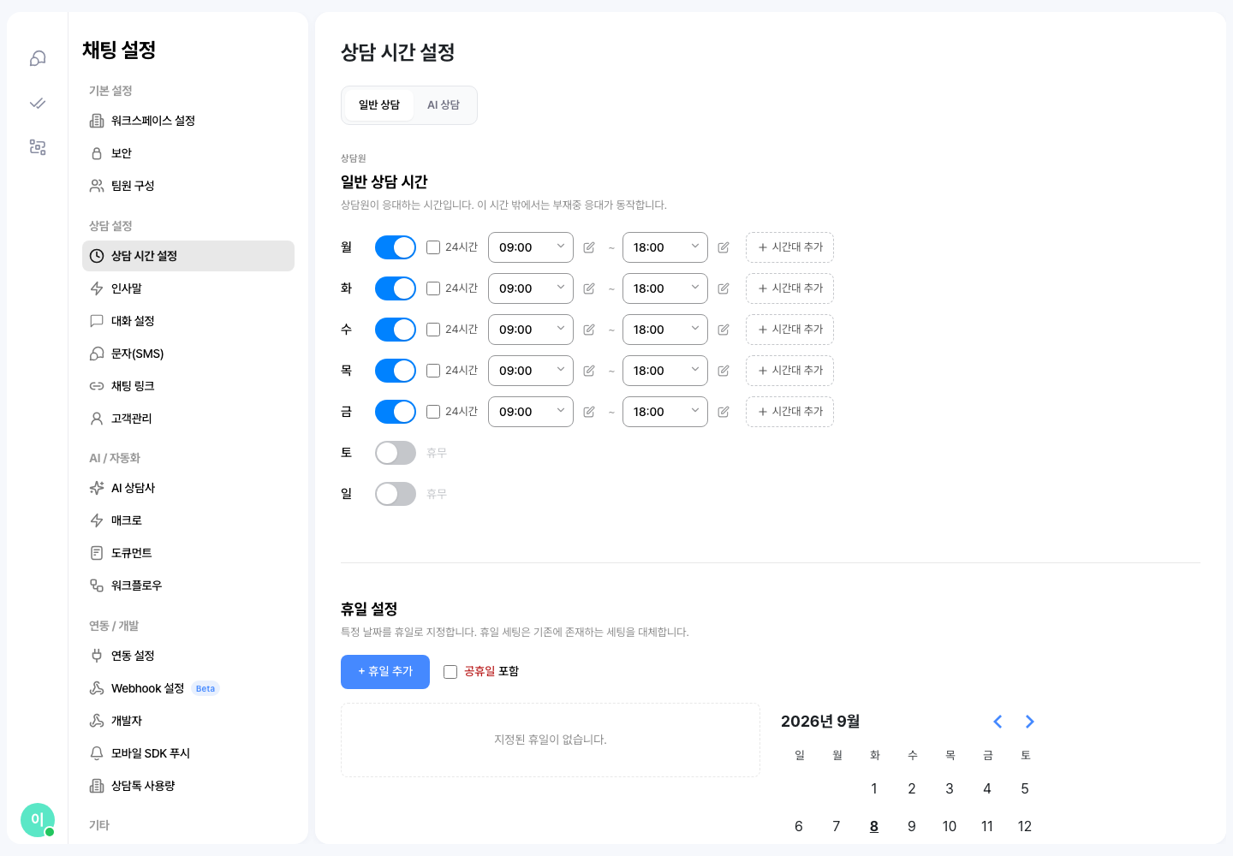This screenshot has width=1233, height=856.
Task: Check the 24시간 box for Friday
Action: [433, 412]
